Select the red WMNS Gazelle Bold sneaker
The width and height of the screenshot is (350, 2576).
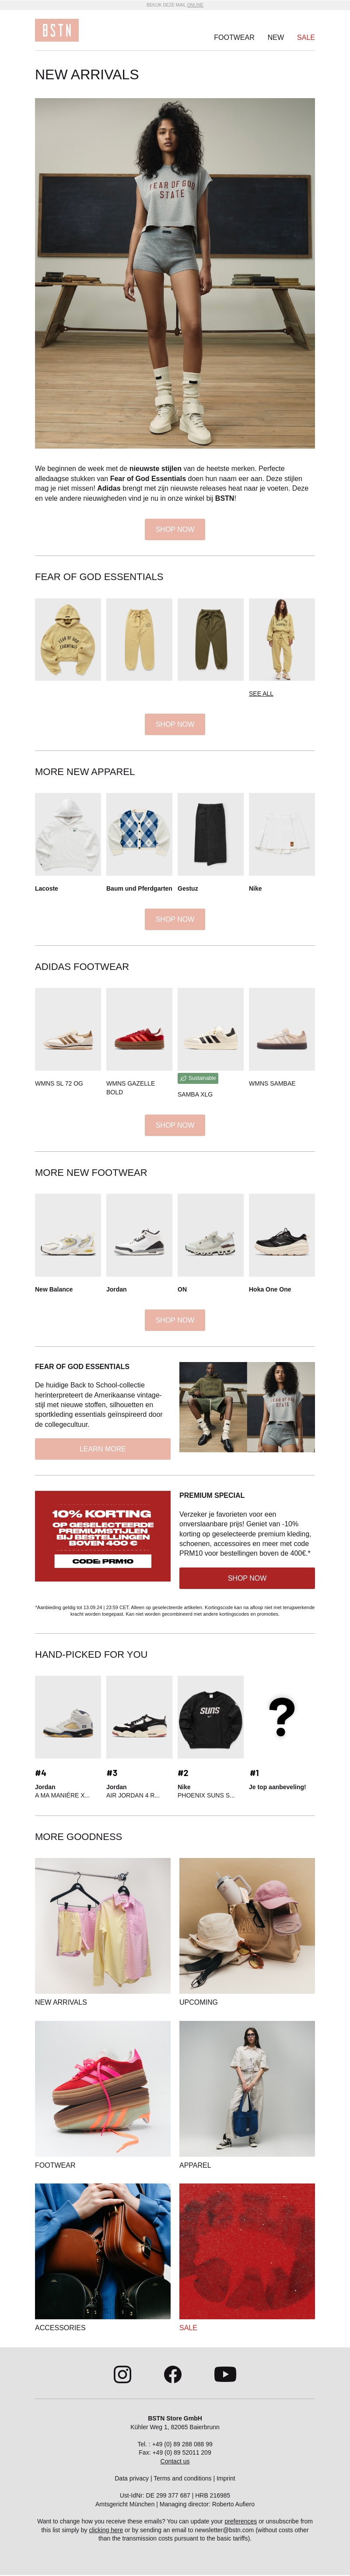[139, 1029]
